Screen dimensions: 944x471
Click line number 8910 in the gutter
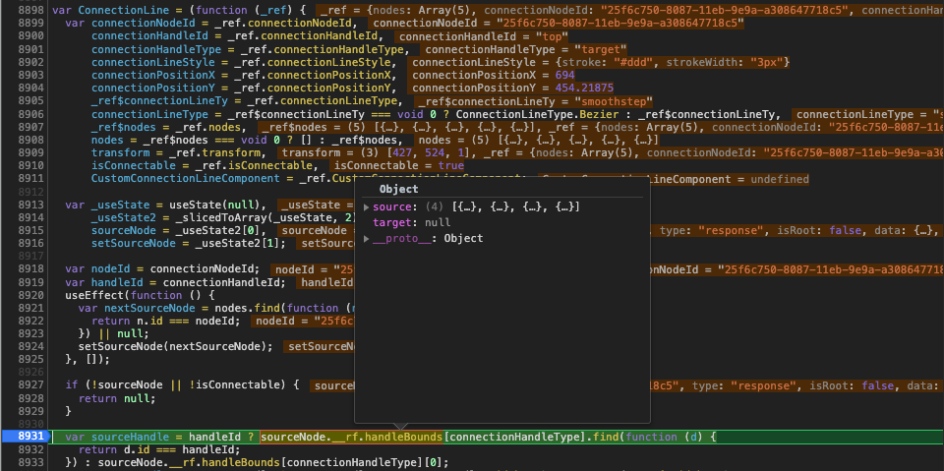[x=30, y=165]
